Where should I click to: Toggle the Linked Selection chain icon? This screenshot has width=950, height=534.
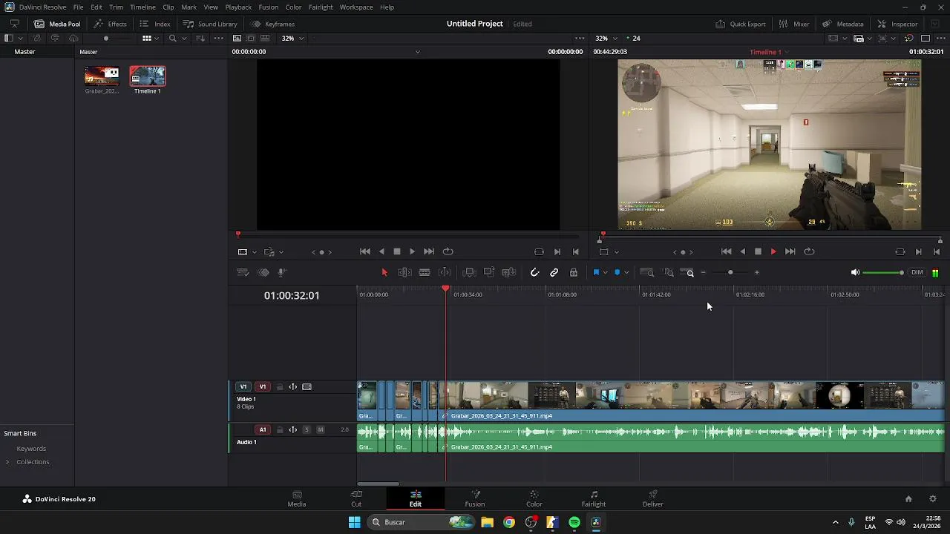point(554,273)
